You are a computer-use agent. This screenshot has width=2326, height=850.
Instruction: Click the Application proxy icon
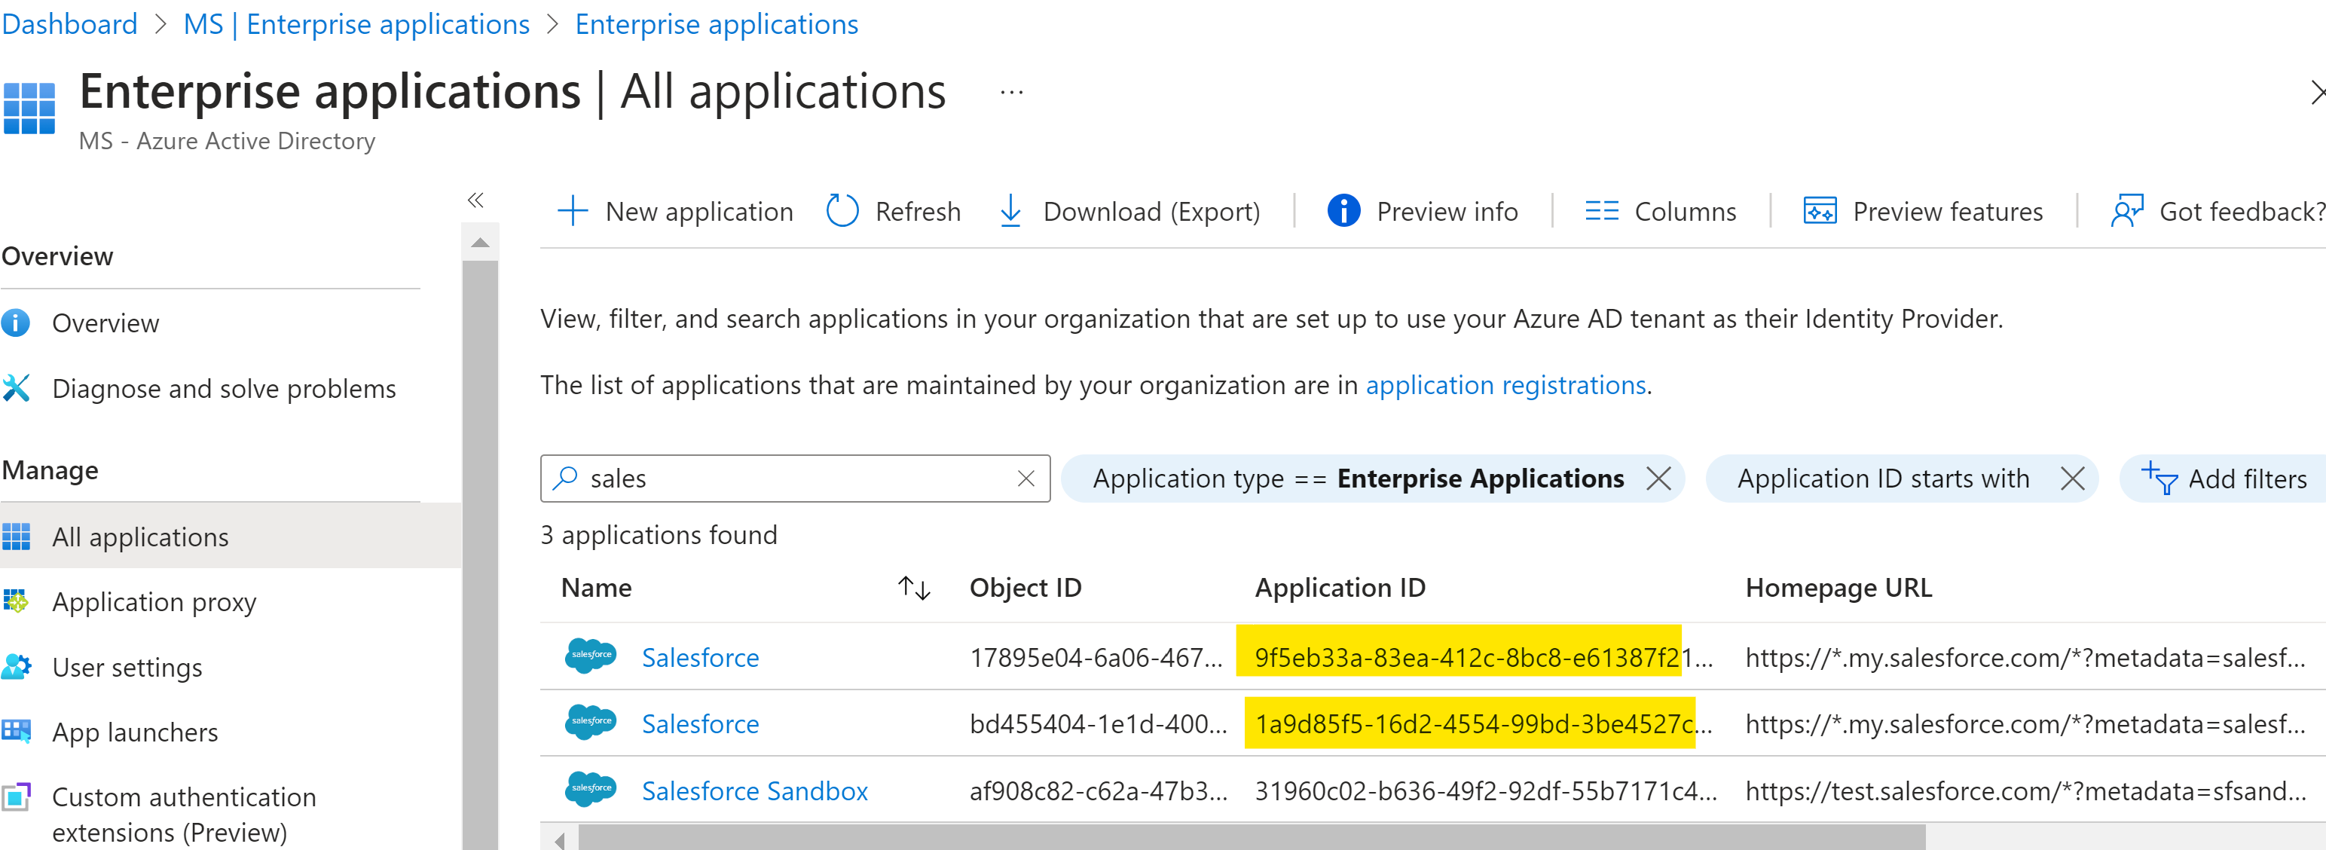click(x=15, y=601)
